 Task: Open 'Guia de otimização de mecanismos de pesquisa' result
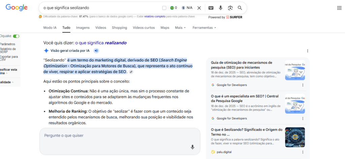pyautogui.click(x=242, y=65)
